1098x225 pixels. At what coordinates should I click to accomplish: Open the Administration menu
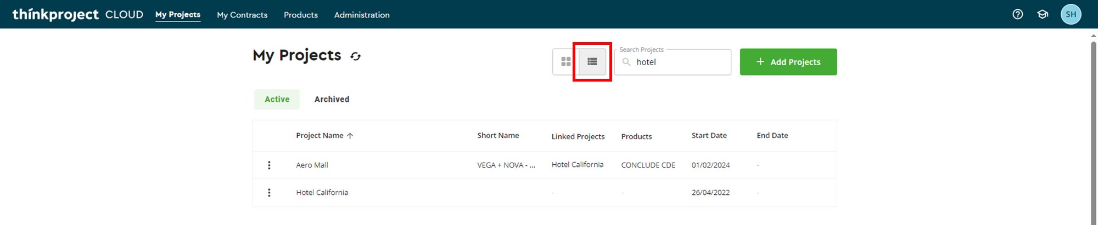(x=362, y=15)
